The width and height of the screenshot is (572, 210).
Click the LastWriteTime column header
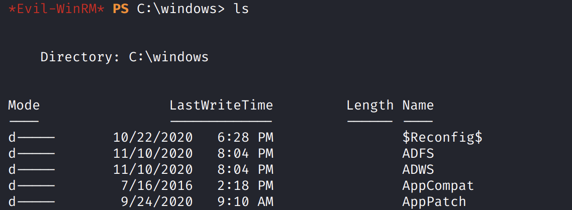click(221, 106)
